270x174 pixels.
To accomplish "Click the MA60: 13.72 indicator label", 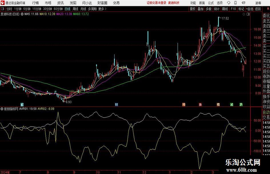I will tap(81, 14).
